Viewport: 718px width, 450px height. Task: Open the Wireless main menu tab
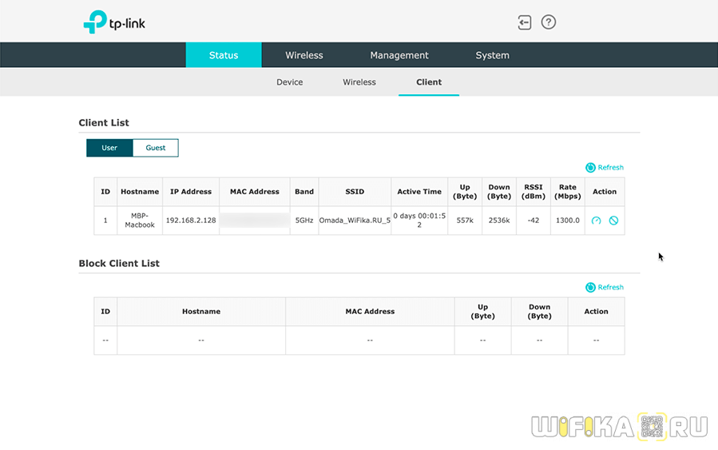pyautogui.click(x=304, y=55)
